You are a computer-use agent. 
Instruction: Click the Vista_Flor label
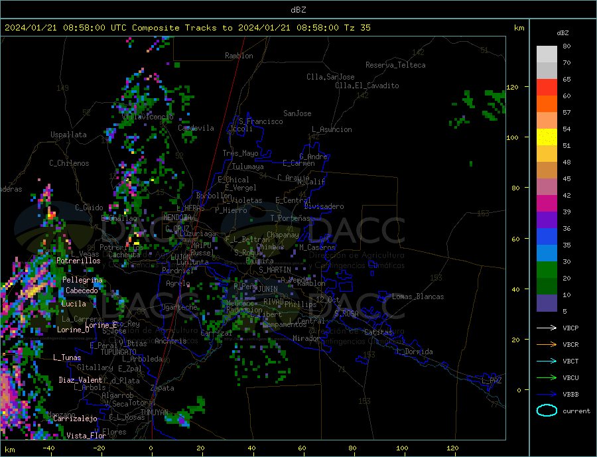click(x=86, y=436)
